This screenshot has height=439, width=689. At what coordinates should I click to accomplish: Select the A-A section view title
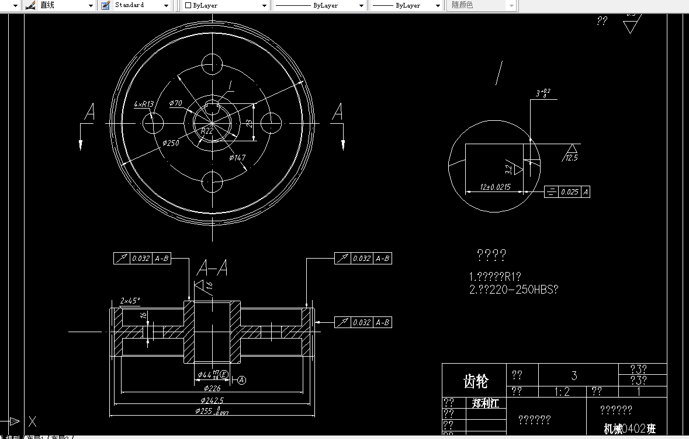pos(212,267)
